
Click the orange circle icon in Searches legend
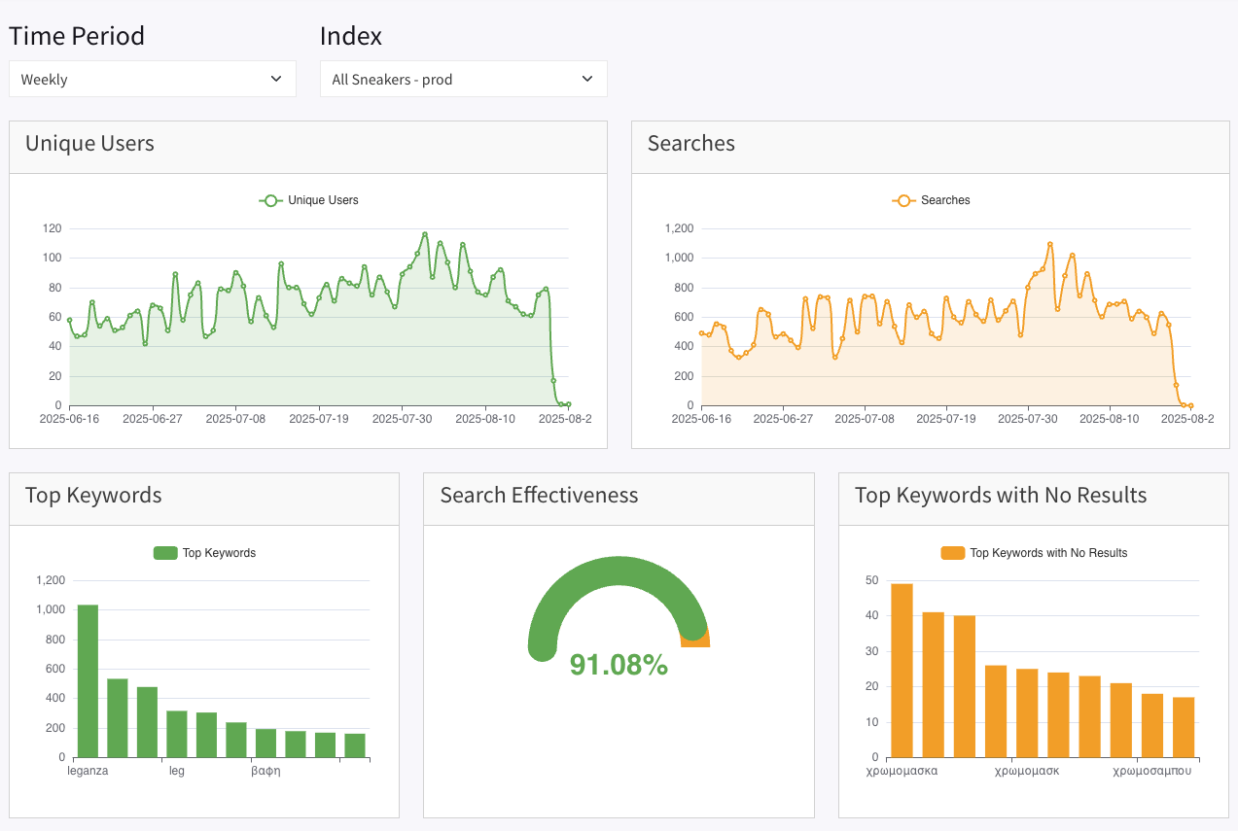pos(902,200)
